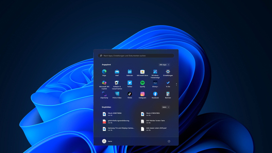The height and width of the screenshot is (153, 272).
Task: Open Samsung-TVs-and-Displays file
Action: tap(118, 129)
